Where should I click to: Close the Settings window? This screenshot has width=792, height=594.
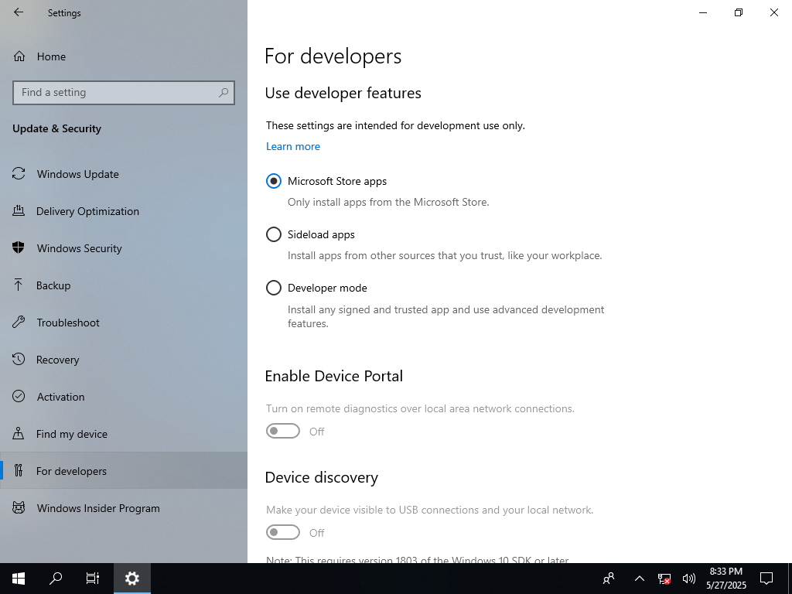pos(773,12)
